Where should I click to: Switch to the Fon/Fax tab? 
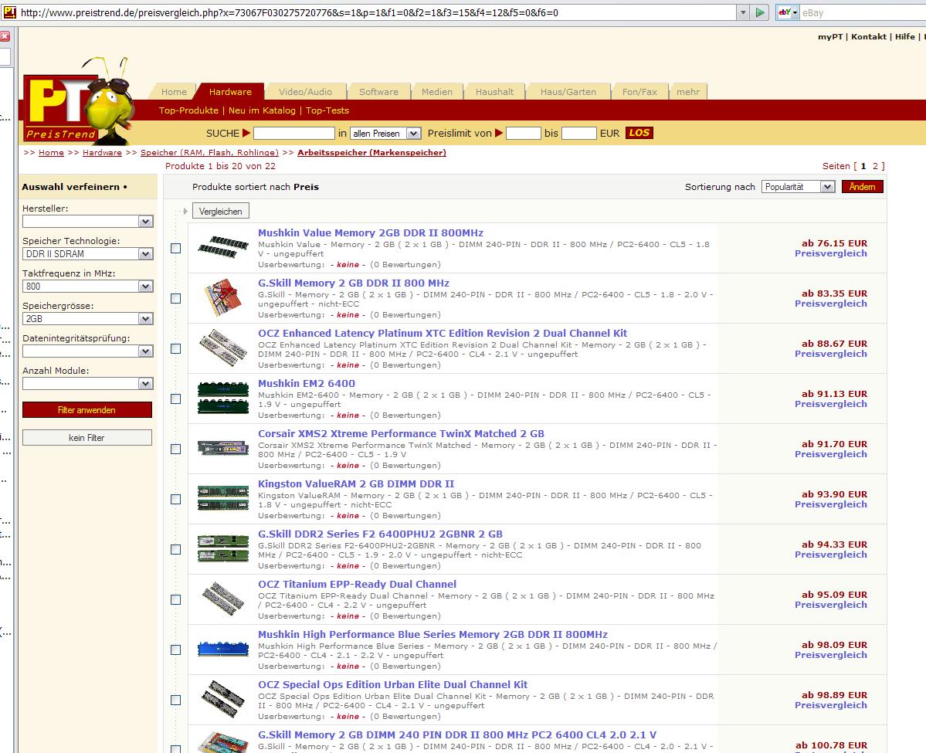[639, 92]
